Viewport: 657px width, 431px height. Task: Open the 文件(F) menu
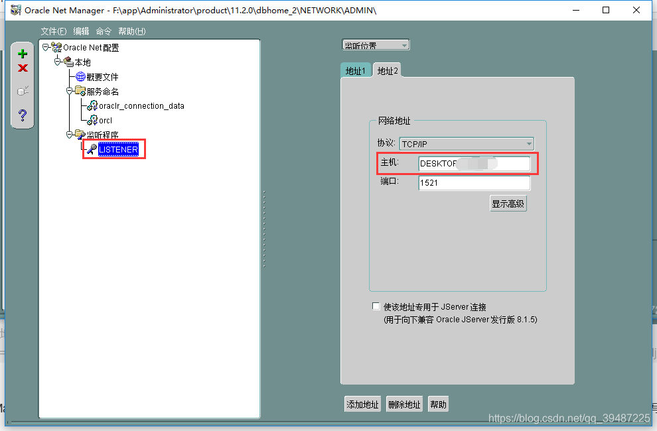(54, 31)
